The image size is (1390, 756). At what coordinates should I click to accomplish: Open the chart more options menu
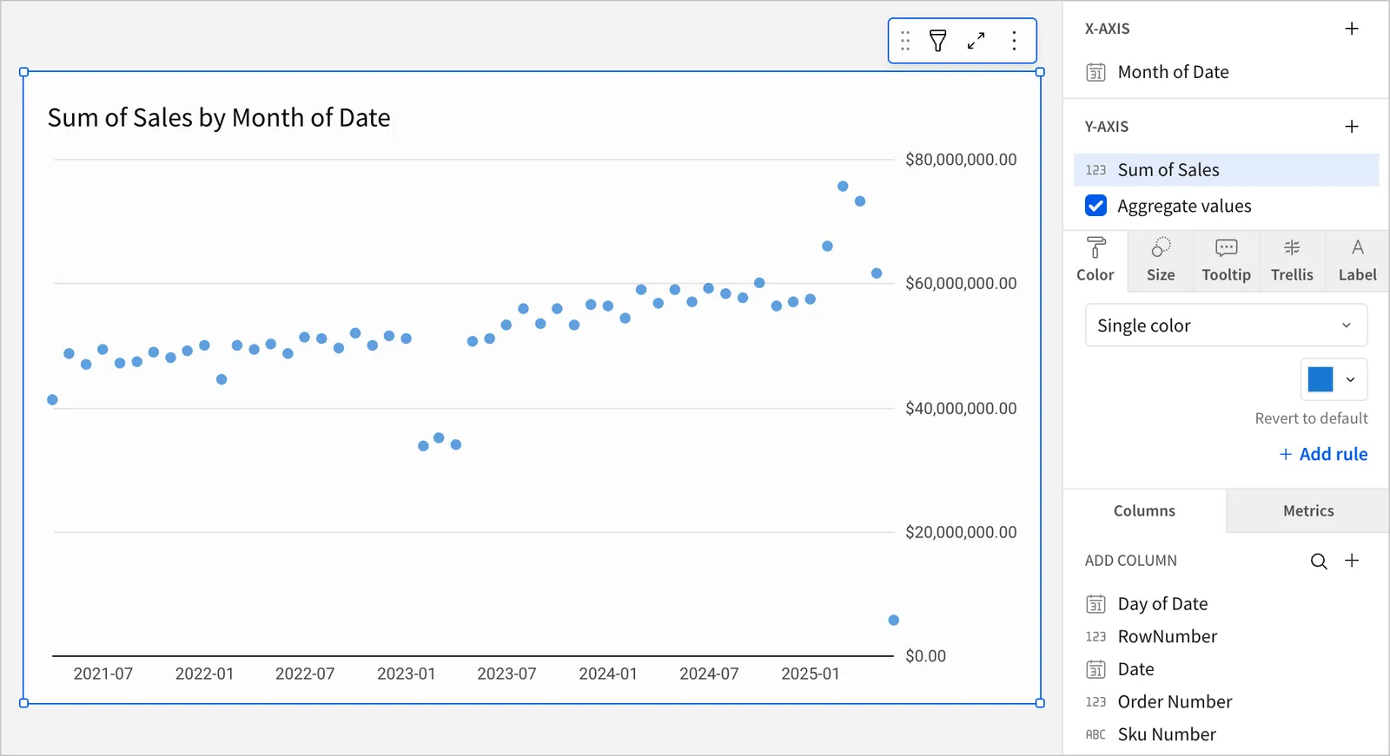[1014, 41]
